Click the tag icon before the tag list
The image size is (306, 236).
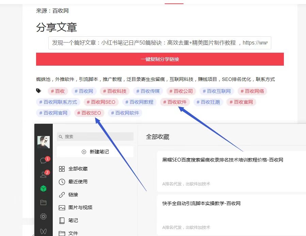coord(39,91)
